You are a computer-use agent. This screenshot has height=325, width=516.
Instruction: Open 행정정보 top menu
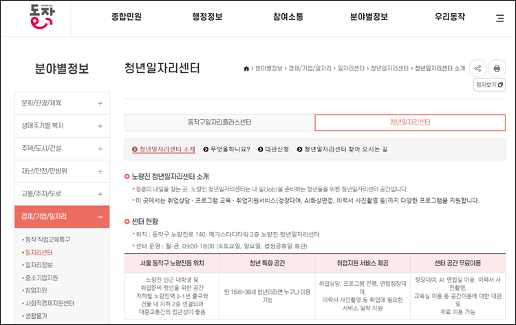pos(207,17)
